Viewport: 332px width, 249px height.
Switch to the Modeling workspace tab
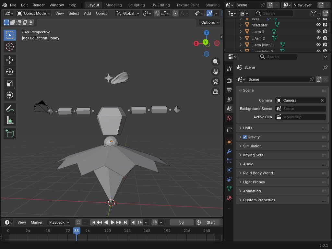(114, 5)
